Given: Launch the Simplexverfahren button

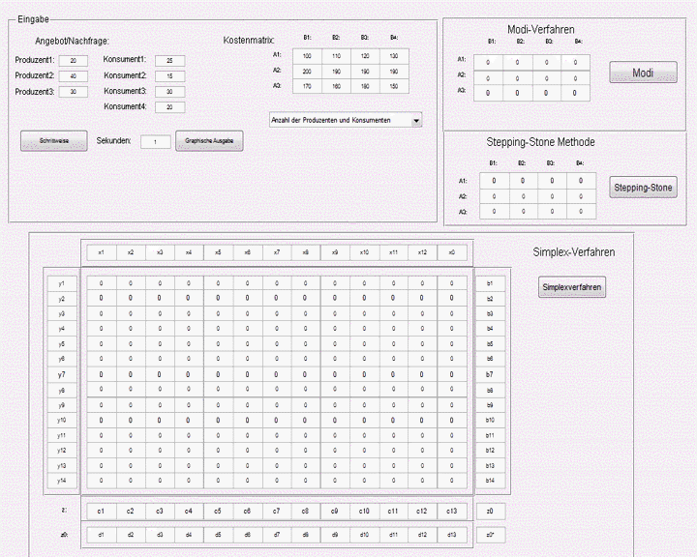Looking at the screenshot, I should (572, 287).
